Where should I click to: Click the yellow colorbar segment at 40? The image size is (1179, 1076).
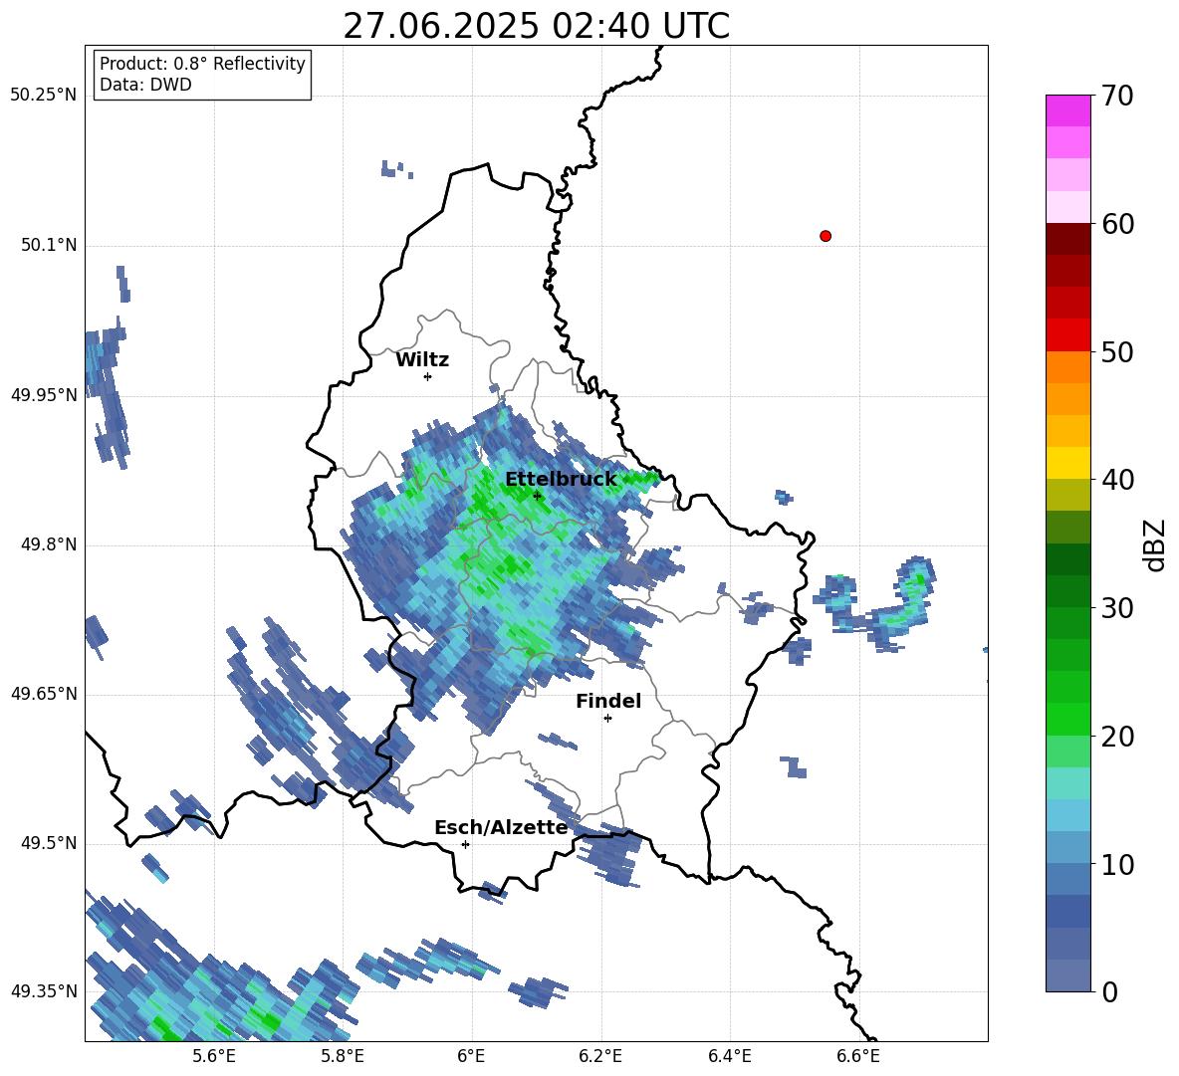[x=1067, y=464]
